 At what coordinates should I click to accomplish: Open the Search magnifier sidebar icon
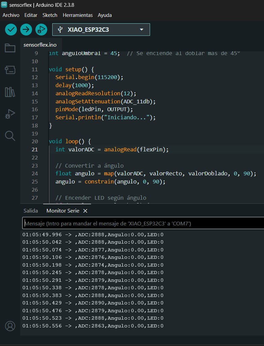point(10,136)
